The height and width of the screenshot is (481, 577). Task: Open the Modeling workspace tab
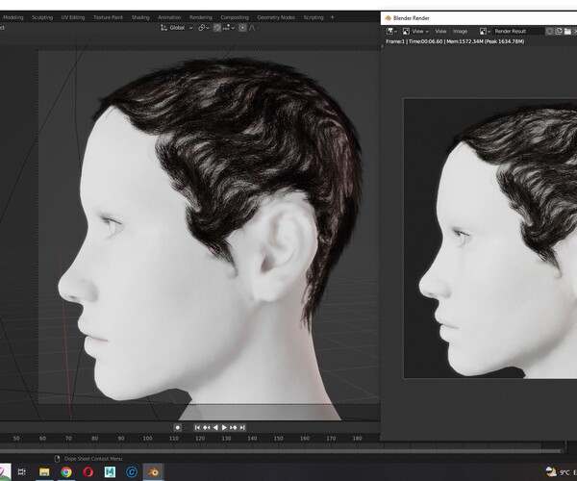point(13,17)
